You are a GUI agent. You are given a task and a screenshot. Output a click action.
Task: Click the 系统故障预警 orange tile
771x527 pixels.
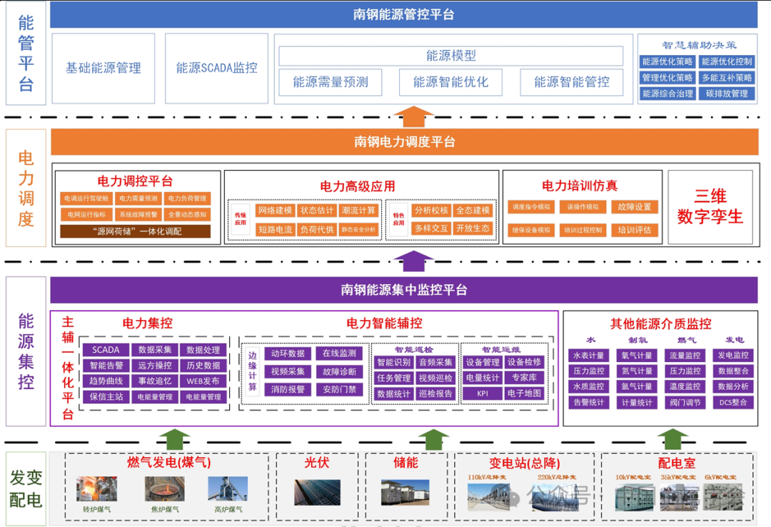138,214
